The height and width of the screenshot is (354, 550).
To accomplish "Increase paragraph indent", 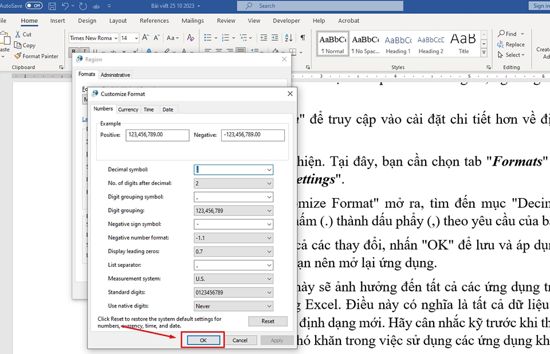I will pos(275,38).
